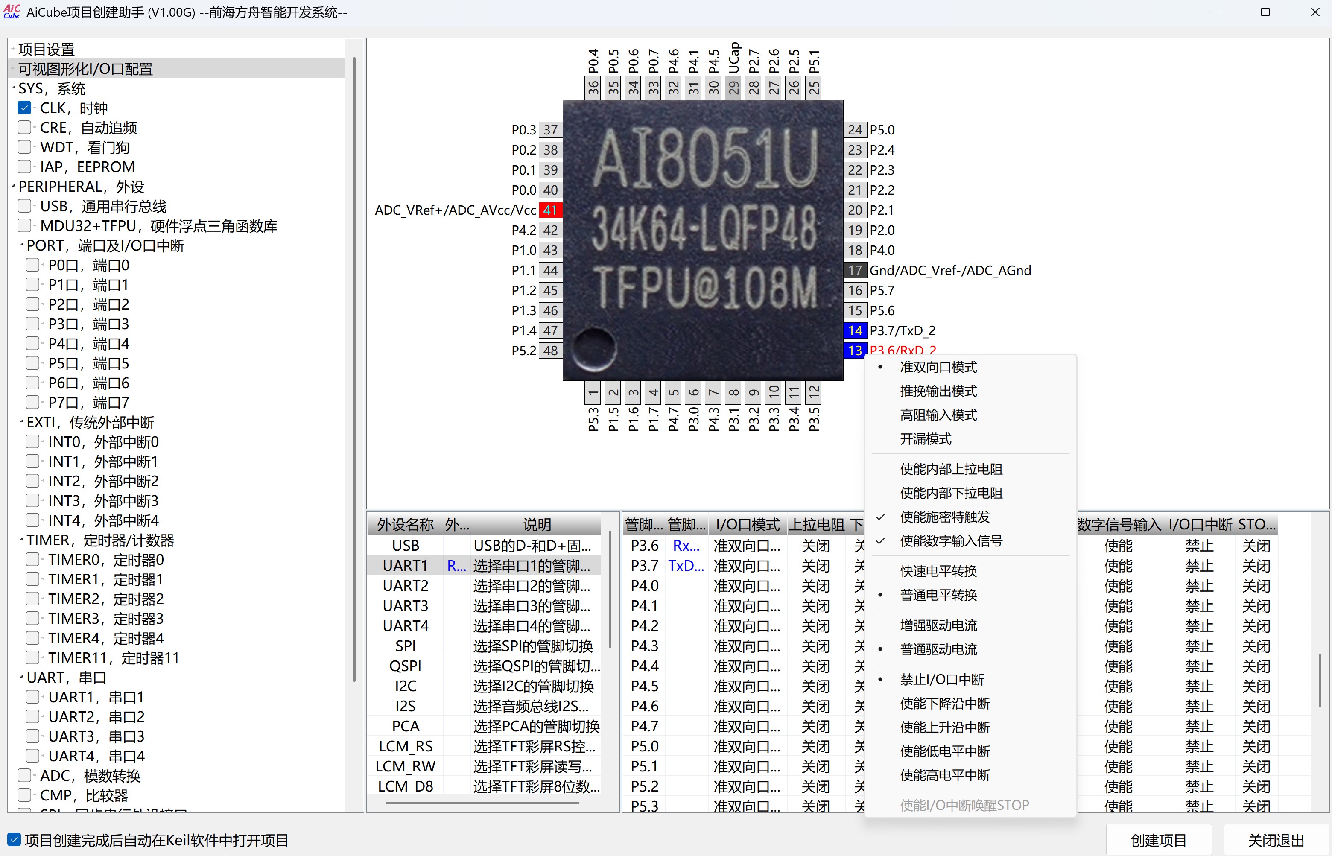
Task: Collapse the PORT 端口及I/O口中断 node
Action: [22, 245]
